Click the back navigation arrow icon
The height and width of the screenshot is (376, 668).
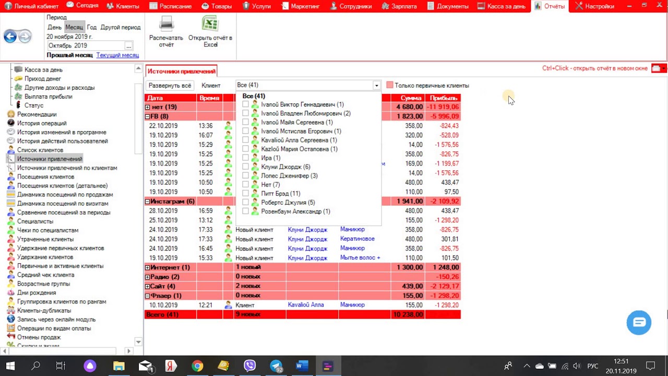tap(10, 36)
